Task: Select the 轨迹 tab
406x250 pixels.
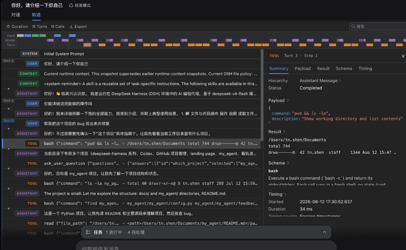Action: (x=36, y=15)
